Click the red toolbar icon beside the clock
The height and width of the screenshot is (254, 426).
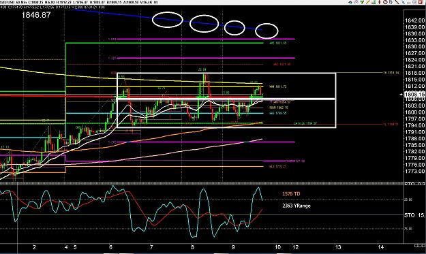[380, 2]
